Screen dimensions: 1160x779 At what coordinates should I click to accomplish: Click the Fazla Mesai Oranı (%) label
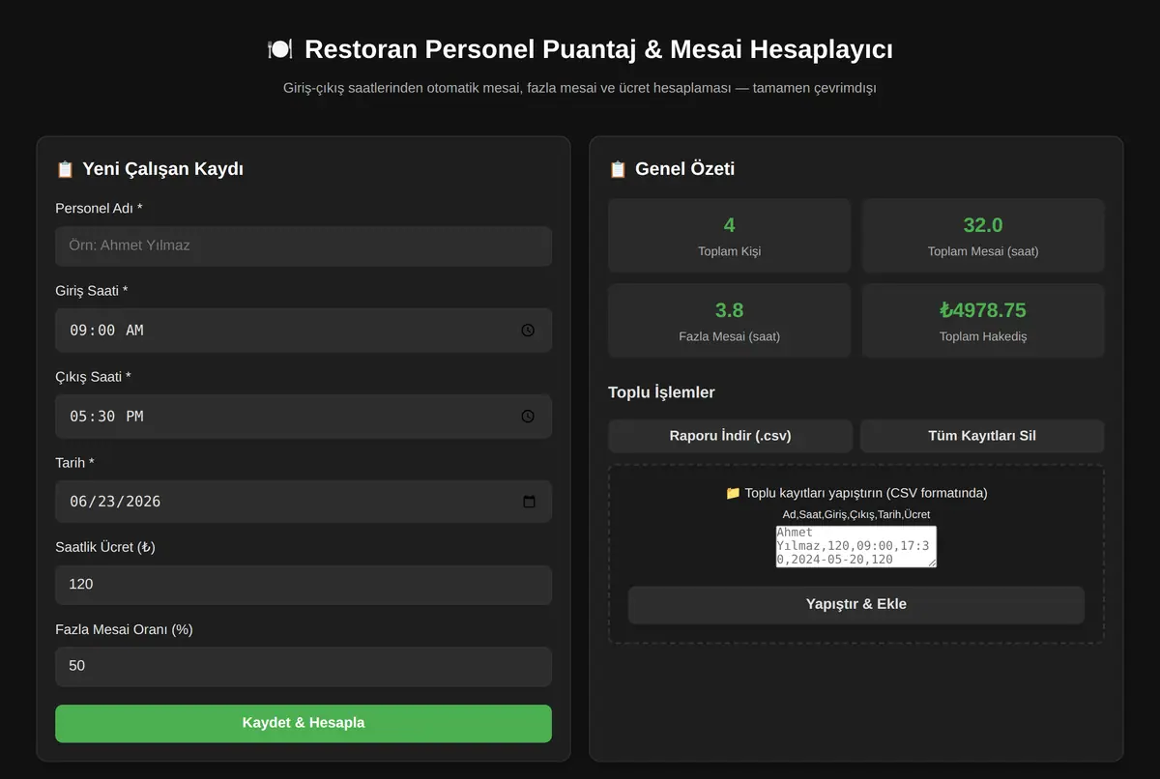point(124,629)
